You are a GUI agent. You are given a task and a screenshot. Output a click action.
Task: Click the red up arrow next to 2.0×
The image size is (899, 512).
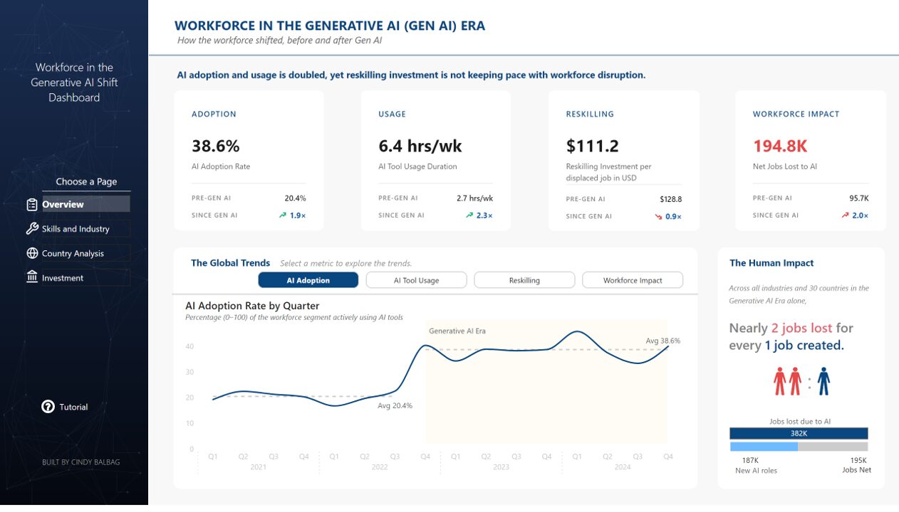click(845, 215)
